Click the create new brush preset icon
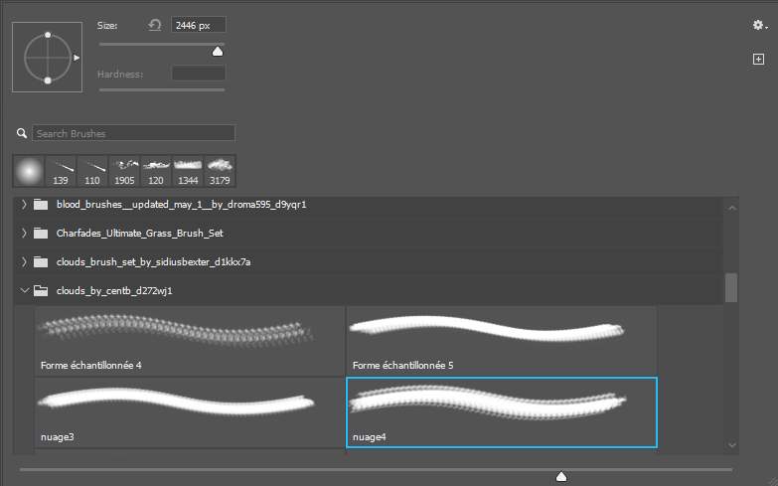 point(758,60)
